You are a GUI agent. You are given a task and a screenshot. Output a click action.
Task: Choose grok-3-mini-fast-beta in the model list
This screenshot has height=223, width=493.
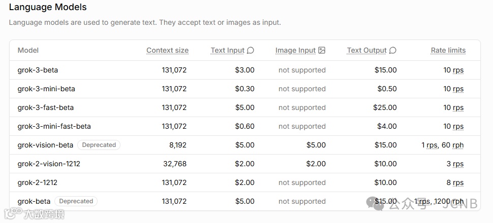[x=54, y=126]
